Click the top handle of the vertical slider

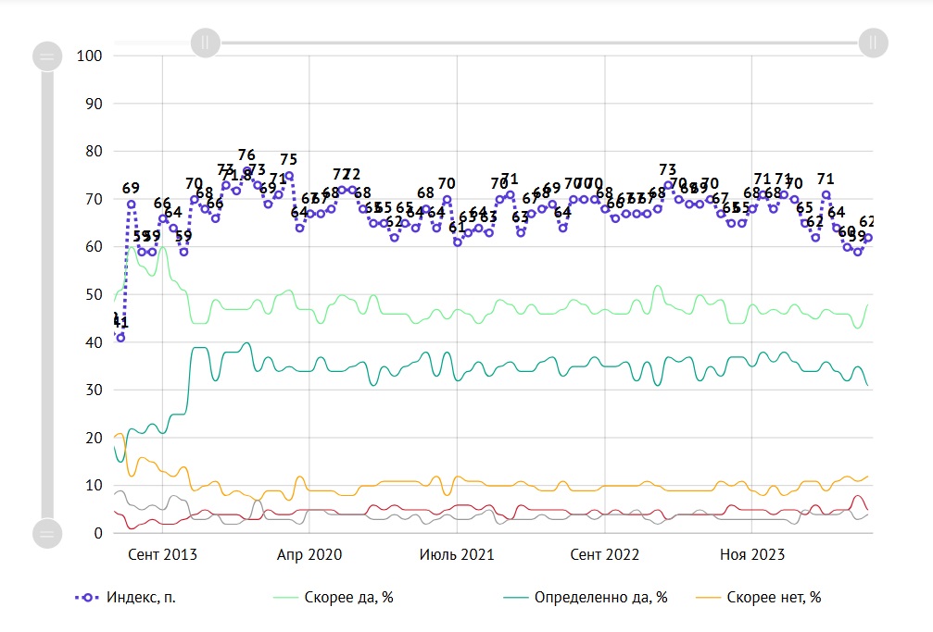[x=46, y=56]
